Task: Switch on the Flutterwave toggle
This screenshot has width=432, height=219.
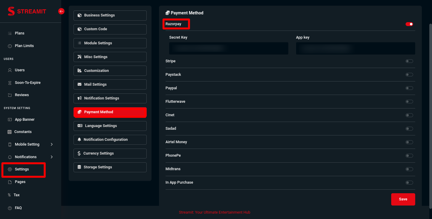Action: pyautogui.click(x=409, y=102)
